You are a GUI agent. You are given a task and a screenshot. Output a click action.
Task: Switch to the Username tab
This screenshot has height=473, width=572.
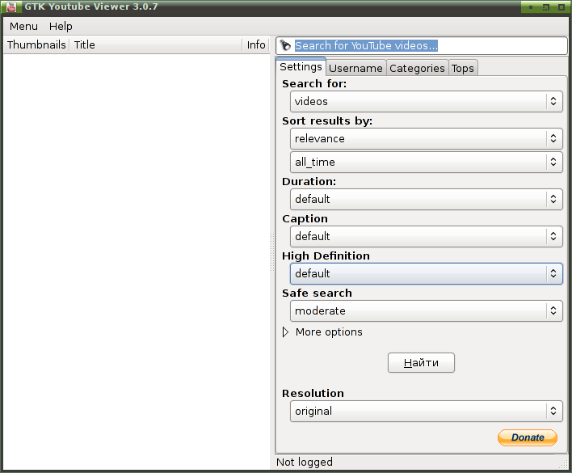click(x=355, y=68)
